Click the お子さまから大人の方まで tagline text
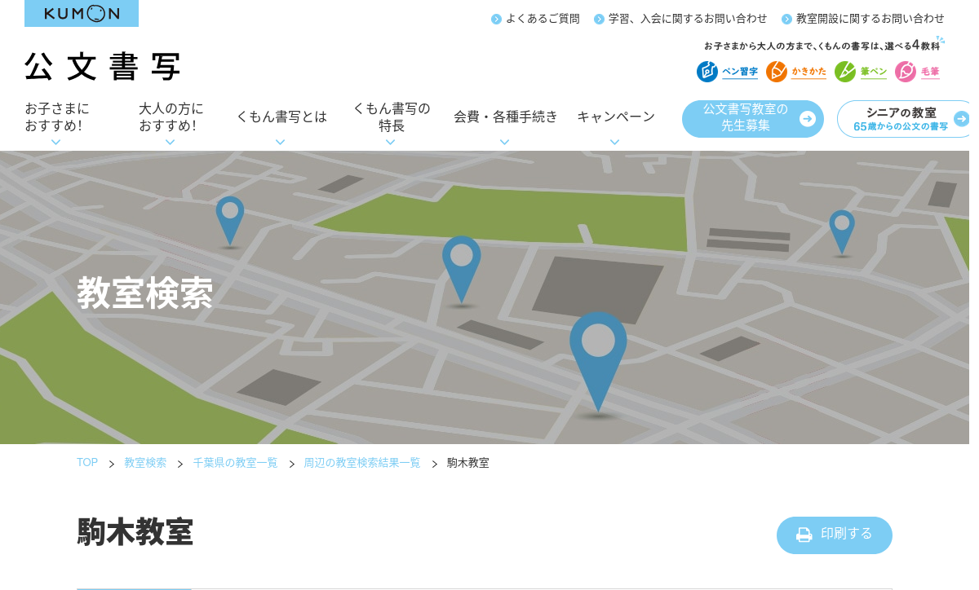979x590 pixels. click(x=822, y=46)
